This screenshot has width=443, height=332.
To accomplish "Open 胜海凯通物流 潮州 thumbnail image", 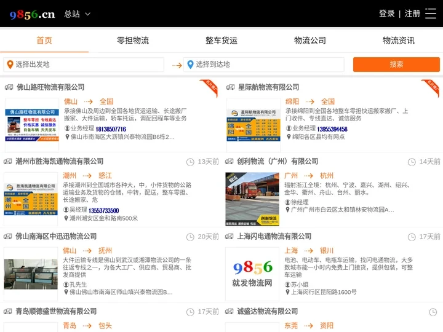I will pyautogui.click(x=31, y=199).
